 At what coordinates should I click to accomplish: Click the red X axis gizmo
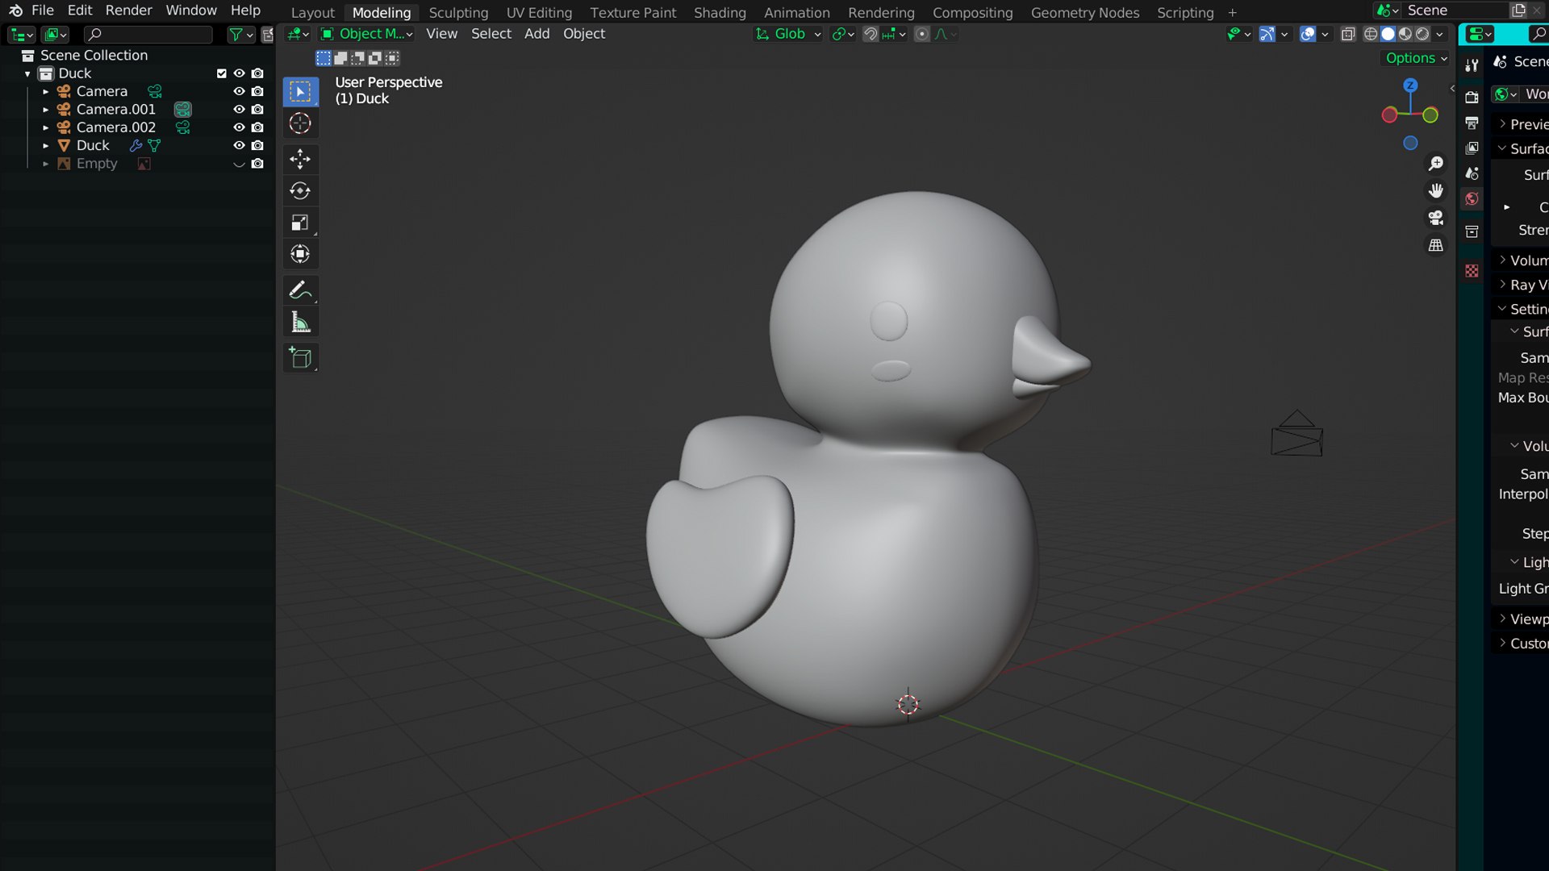pos(1389,115)
